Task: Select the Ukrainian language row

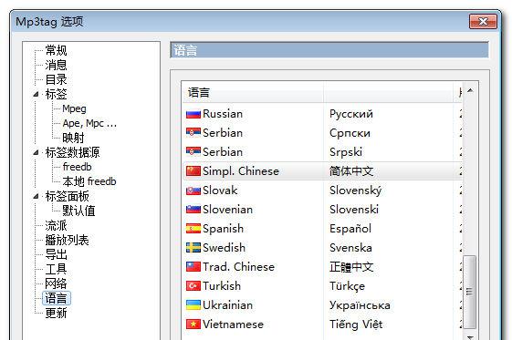Action: coord(322,305)
